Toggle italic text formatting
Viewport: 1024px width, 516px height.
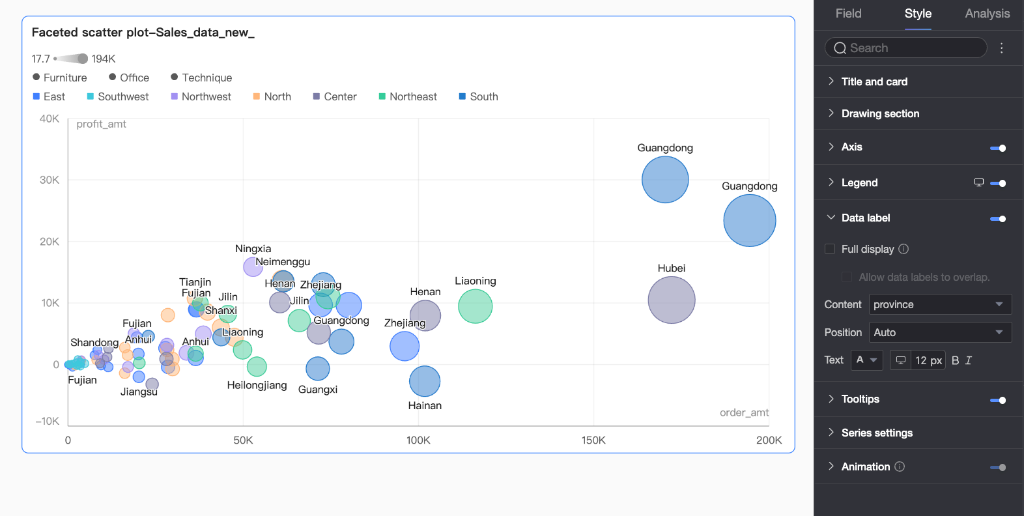pos(969,360)
